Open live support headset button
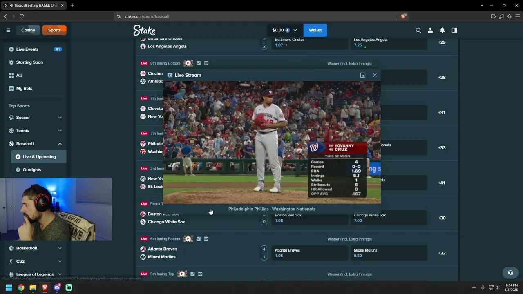This screenshot has width=523, height=294. point(510,273)
